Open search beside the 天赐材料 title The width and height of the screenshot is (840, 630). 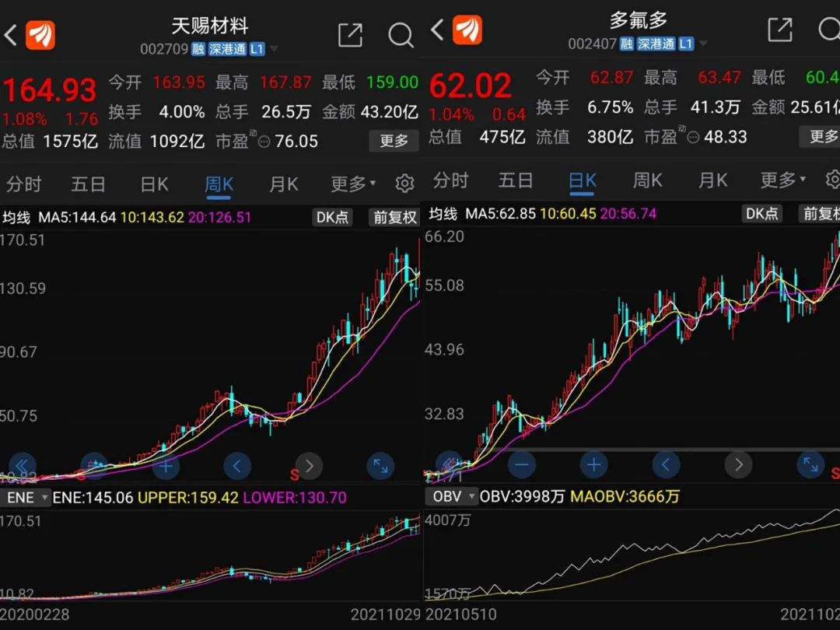tap(401, 35)
